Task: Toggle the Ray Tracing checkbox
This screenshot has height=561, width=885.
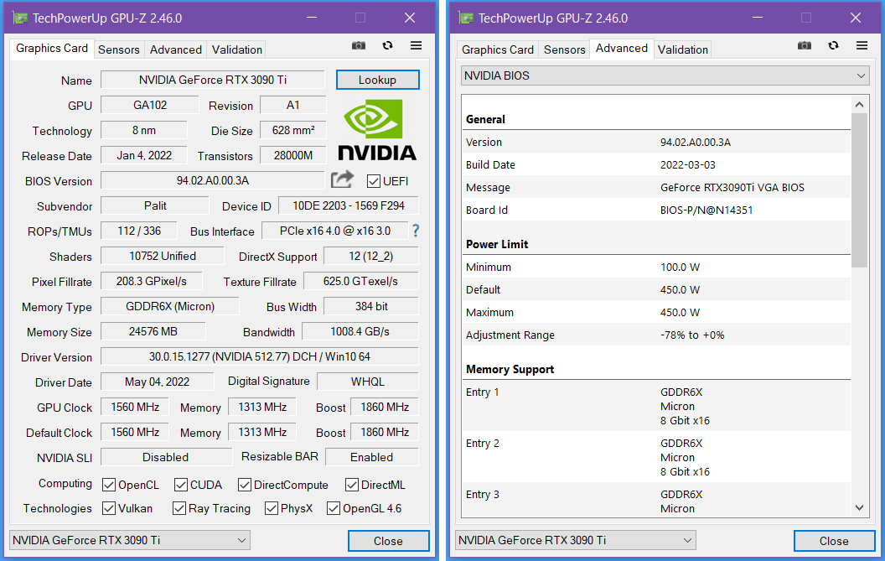Action: point(179,508)
